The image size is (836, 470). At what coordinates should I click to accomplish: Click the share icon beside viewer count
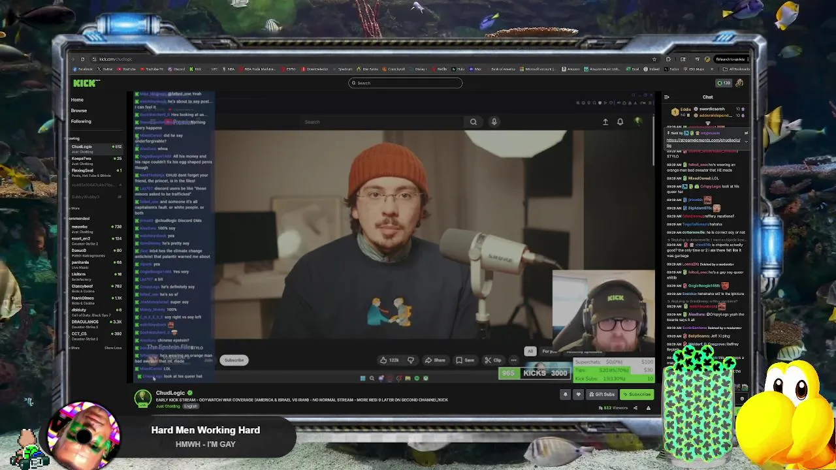(635, 408)
